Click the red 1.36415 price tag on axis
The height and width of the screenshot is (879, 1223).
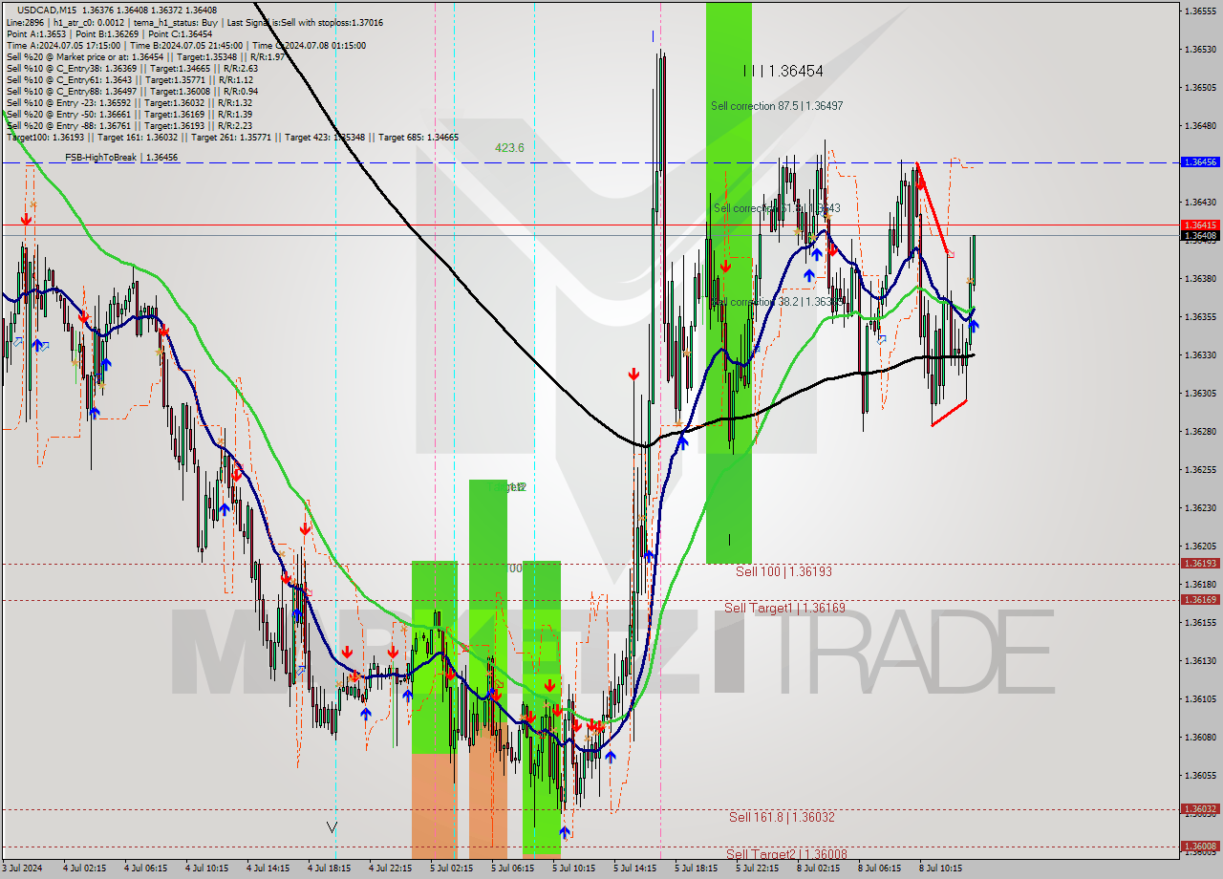1200,225
